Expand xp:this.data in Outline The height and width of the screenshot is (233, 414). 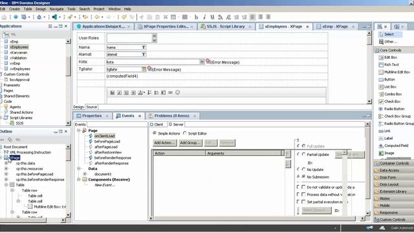tap(6, 163)
